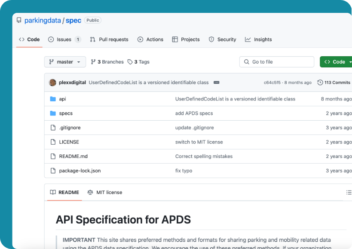Open the plexxdigital author link

coord(72,82)
